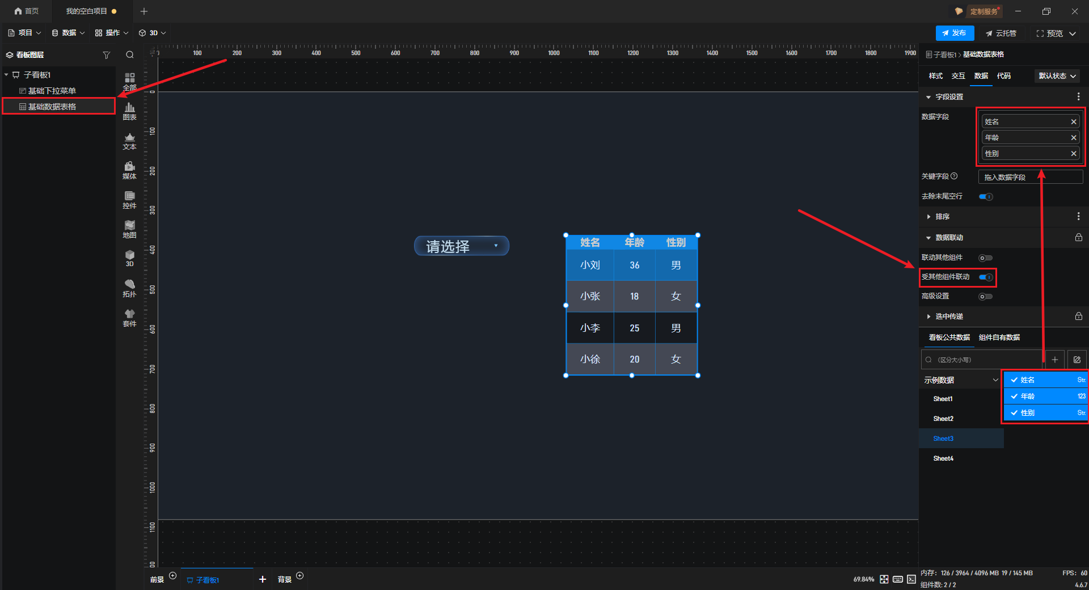Enable the 联动其他组件 switch

click(986, 258)
